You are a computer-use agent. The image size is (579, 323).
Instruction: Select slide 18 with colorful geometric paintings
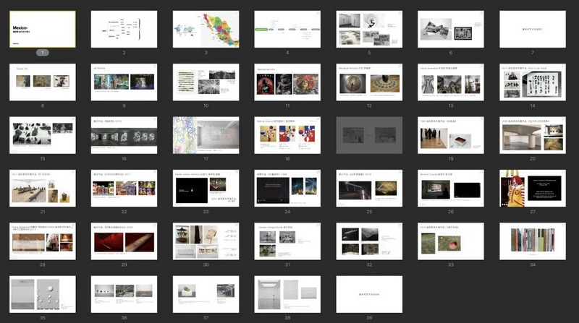pyautogui.click(x=287, y=134)
